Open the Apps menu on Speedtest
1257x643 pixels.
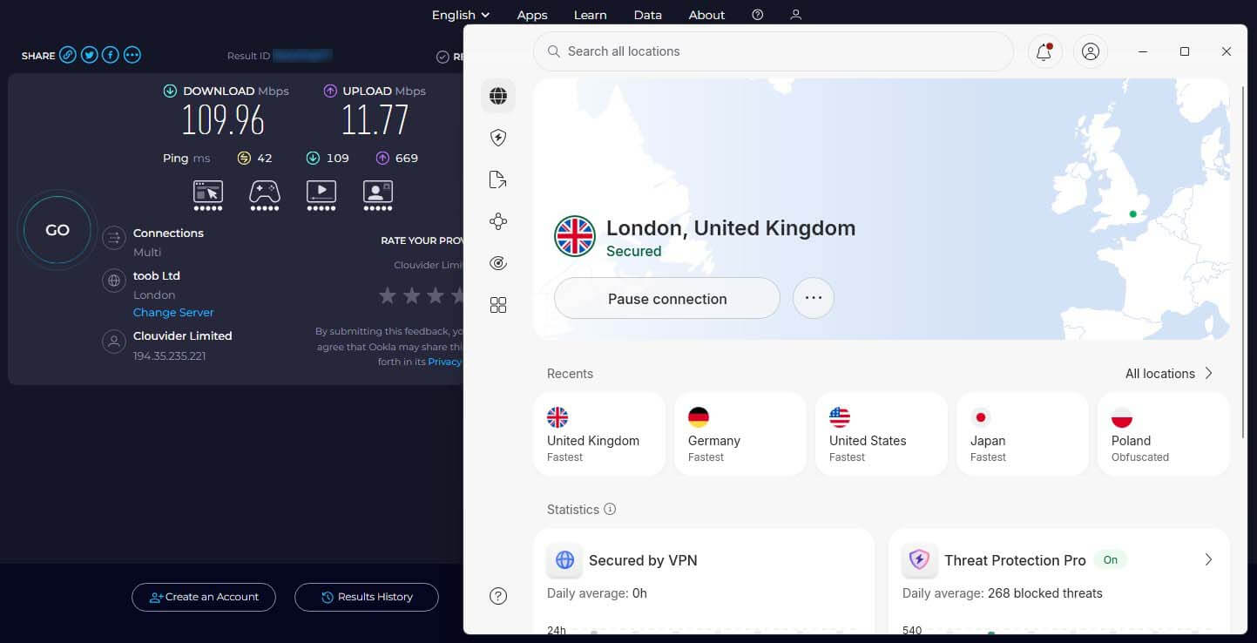coord(532,15)
